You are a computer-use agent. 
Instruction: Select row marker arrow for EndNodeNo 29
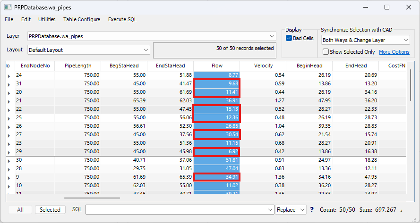[9, 153]
